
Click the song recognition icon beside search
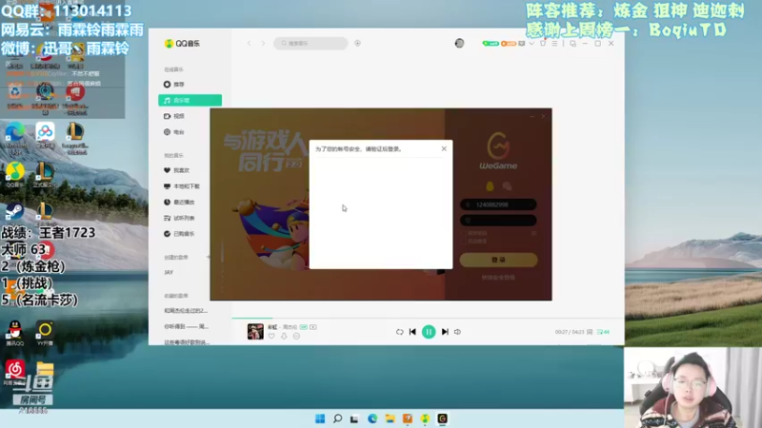[358, 43]
